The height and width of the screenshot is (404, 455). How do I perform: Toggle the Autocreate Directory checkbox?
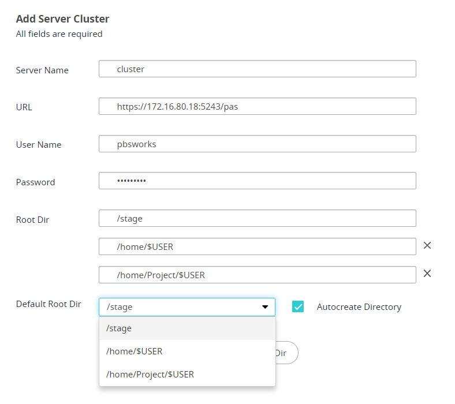point(298,307)
